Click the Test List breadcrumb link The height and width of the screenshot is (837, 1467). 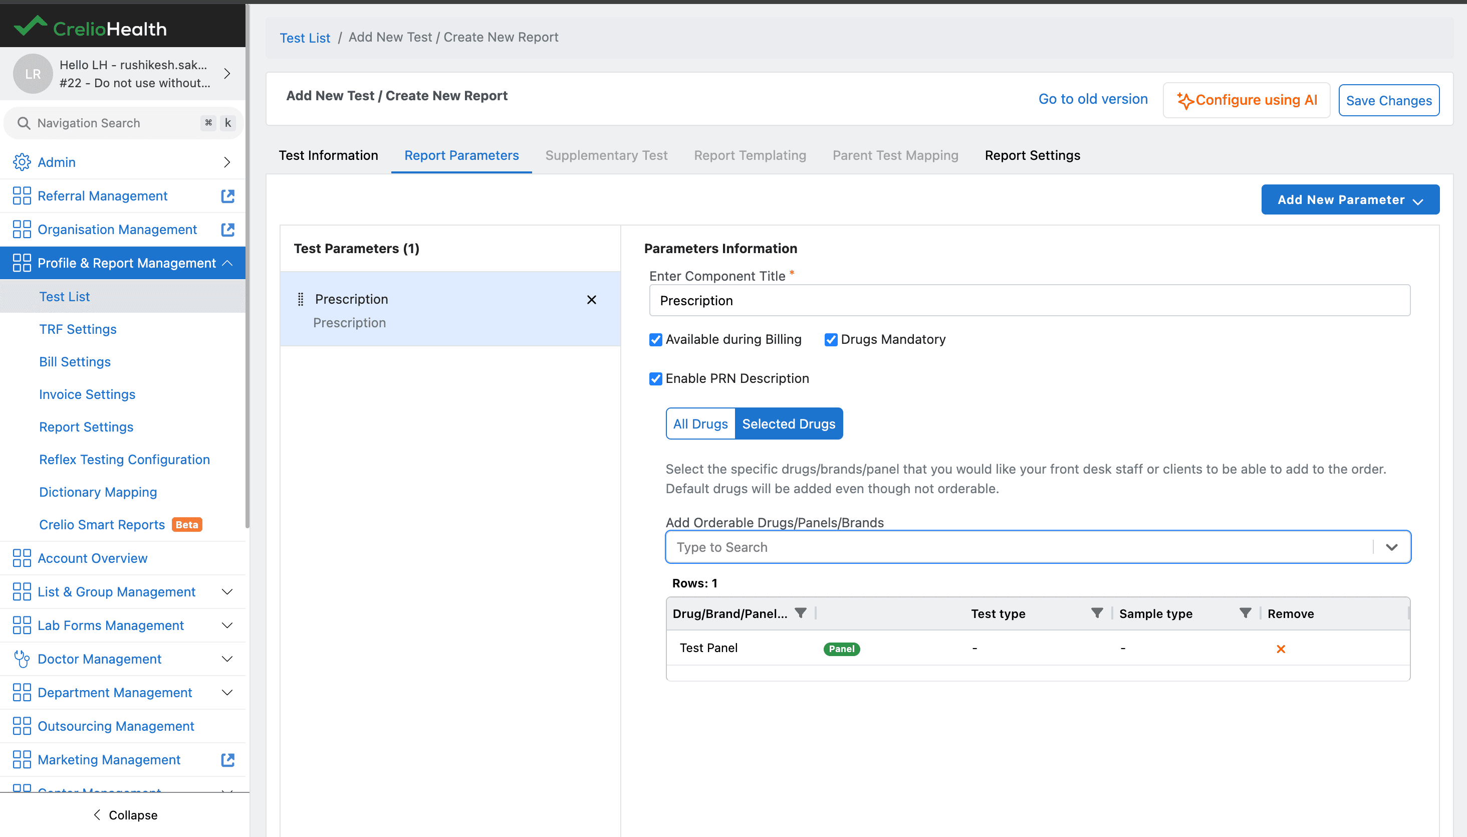click(x=305, y=38)
